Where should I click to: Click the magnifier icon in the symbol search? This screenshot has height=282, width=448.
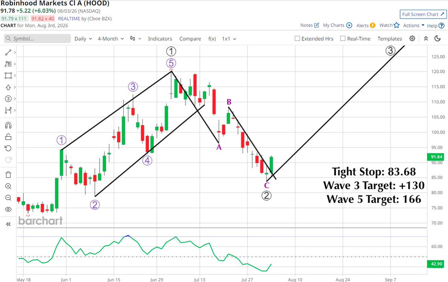click(9, 39)
